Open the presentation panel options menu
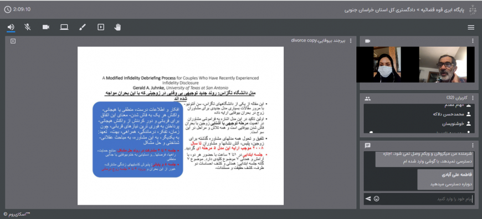The width and height of the screenshot is (482, 219). 351,41
